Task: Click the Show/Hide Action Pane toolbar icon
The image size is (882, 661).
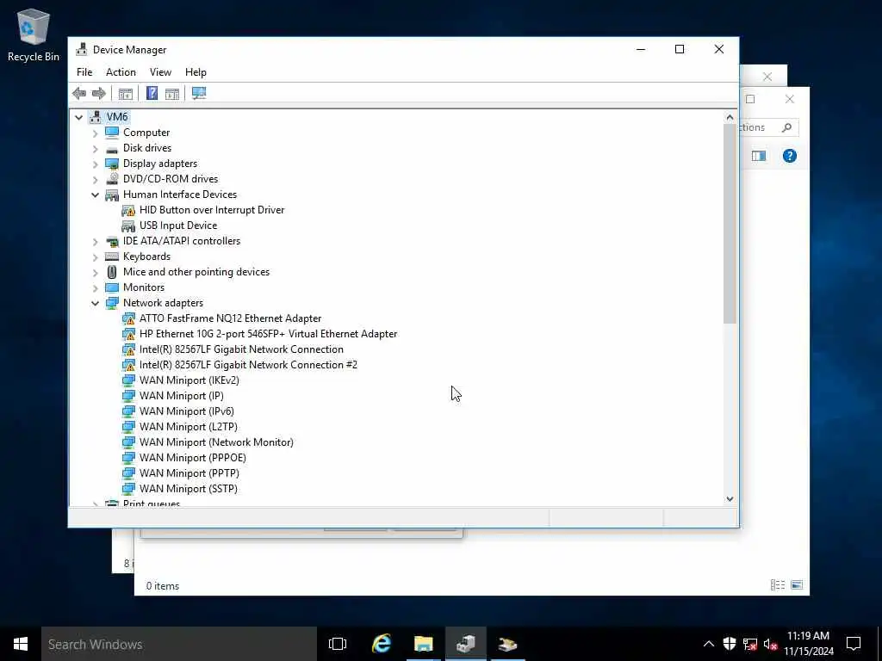Action: [x=172, y=93]
